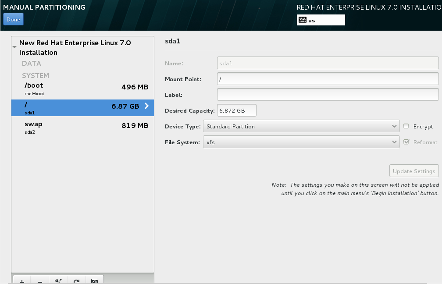Click the Update Settings button
This screenshot has height=284, width=442.
tap(413, 170)
